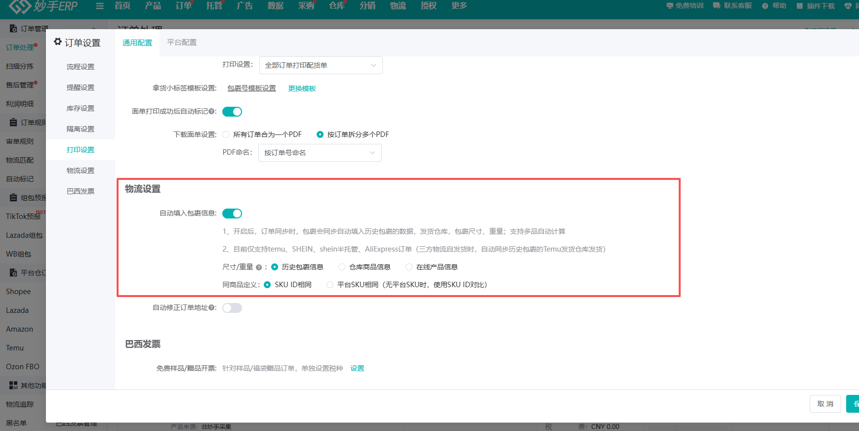Open the 更多 top menu

pyautogui.click(x=459, y=6)
